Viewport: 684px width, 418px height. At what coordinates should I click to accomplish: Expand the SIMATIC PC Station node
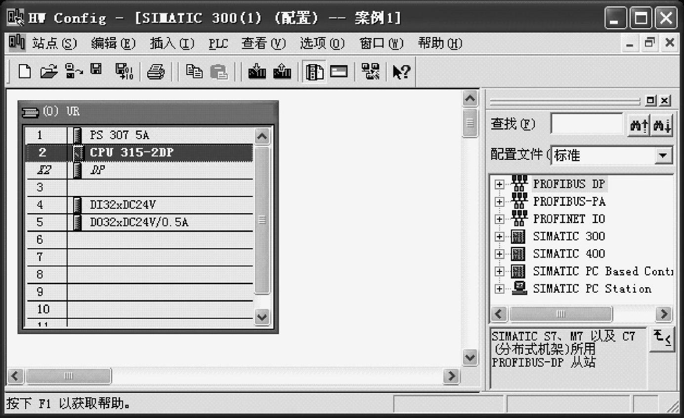[x=500, y=289]
